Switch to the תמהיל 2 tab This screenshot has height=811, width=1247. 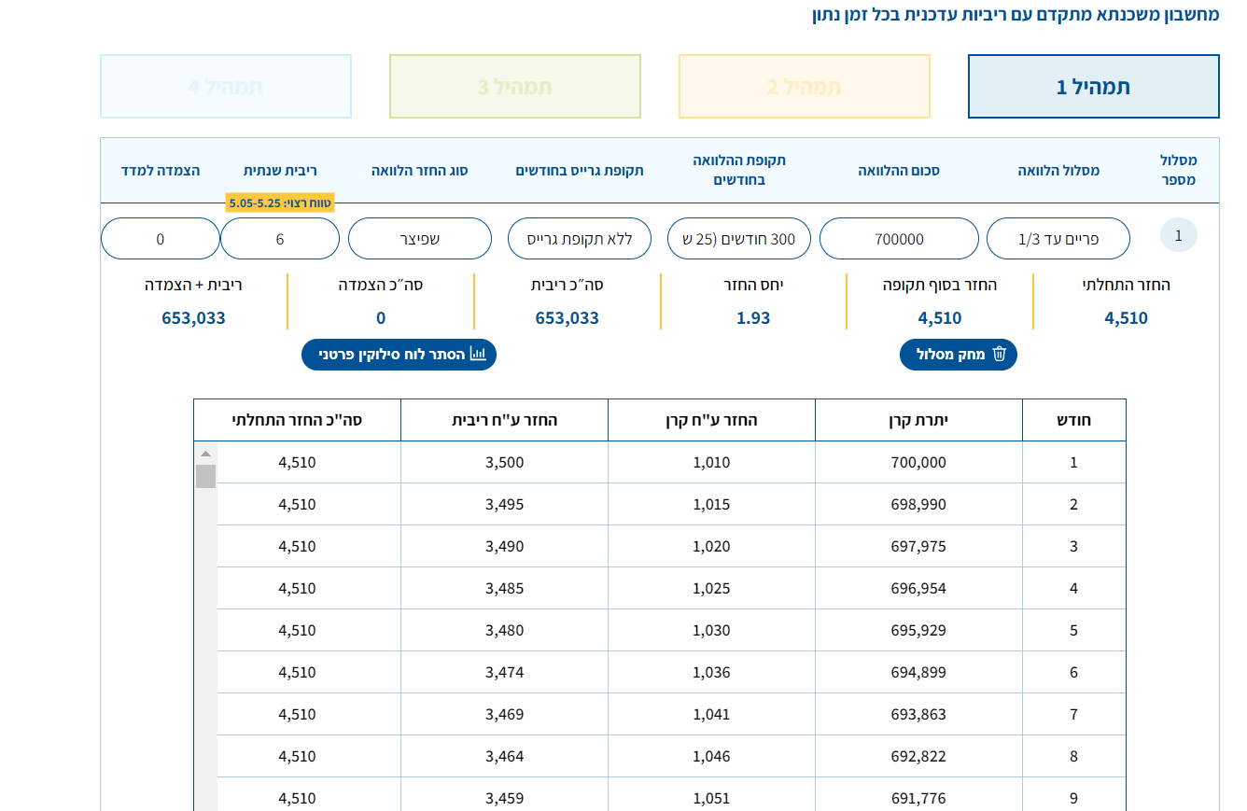tap(804, 87)
